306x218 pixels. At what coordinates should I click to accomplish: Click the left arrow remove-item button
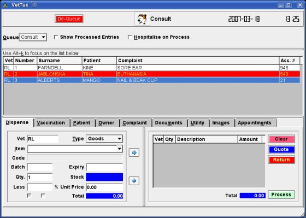(134, 181)
